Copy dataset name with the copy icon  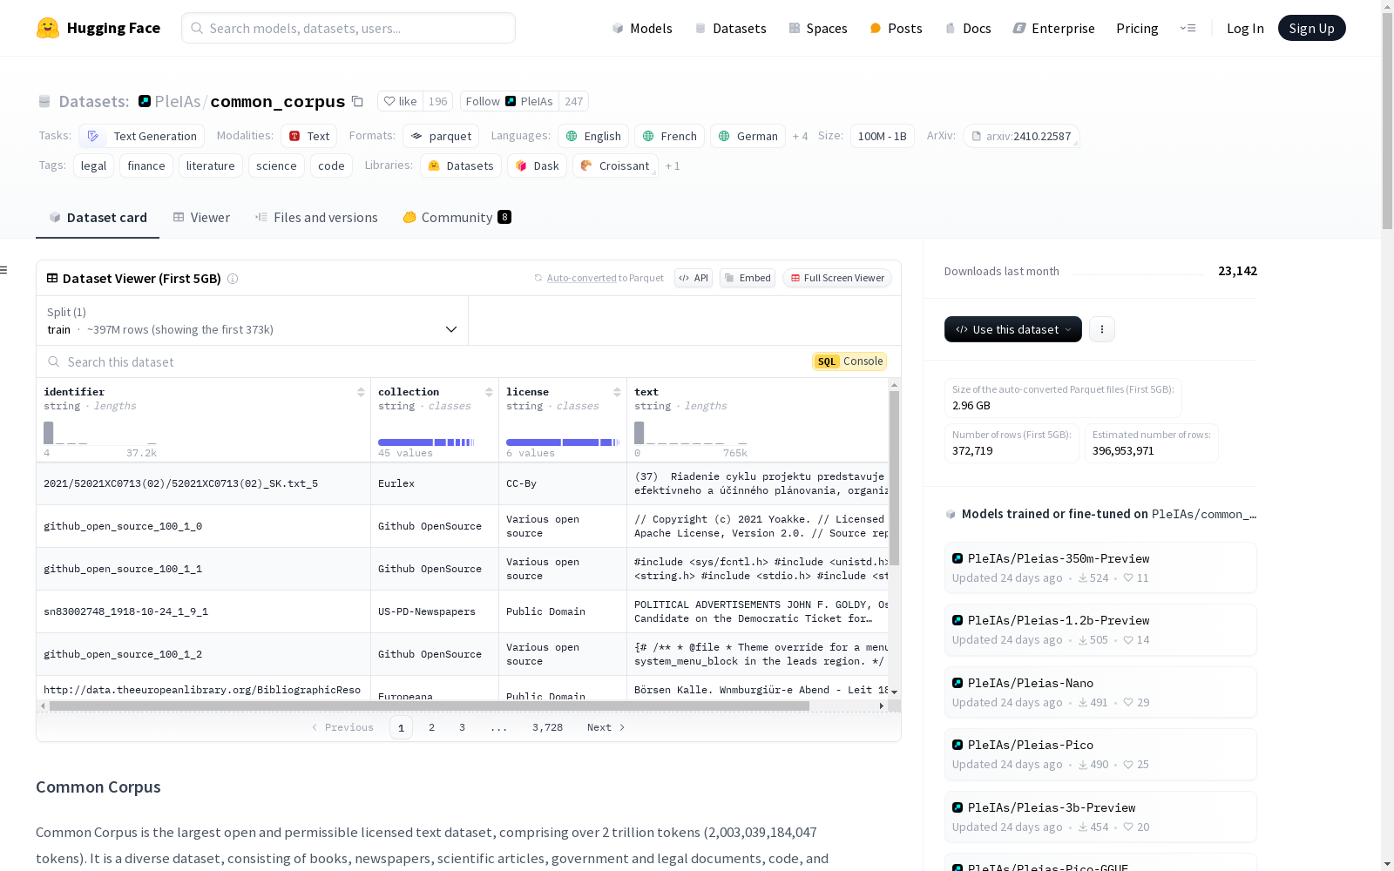[357, 101]
